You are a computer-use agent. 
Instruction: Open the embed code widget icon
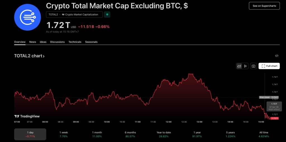coord(277,56)
